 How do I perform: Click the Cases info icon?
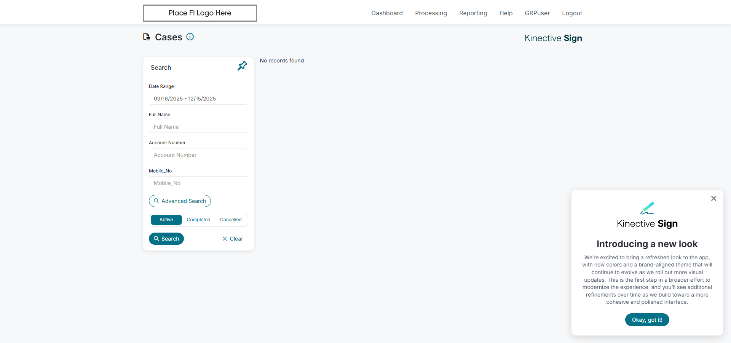click(x=190, y=37)
